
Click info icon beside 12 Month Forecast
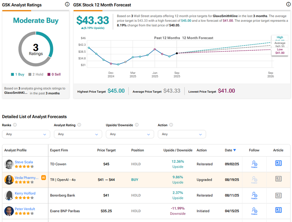288,4
